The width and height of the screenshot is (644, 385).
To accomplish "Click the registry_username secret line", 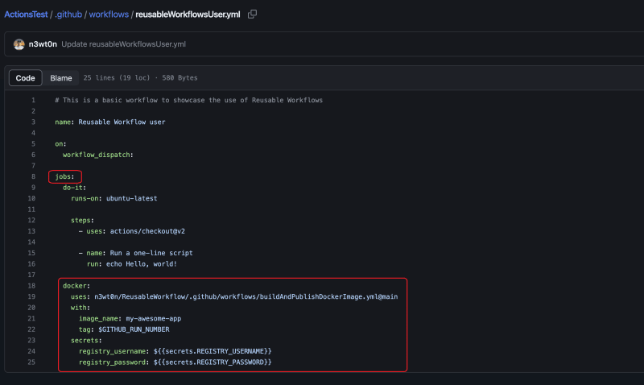I will [x=175, y=351].
